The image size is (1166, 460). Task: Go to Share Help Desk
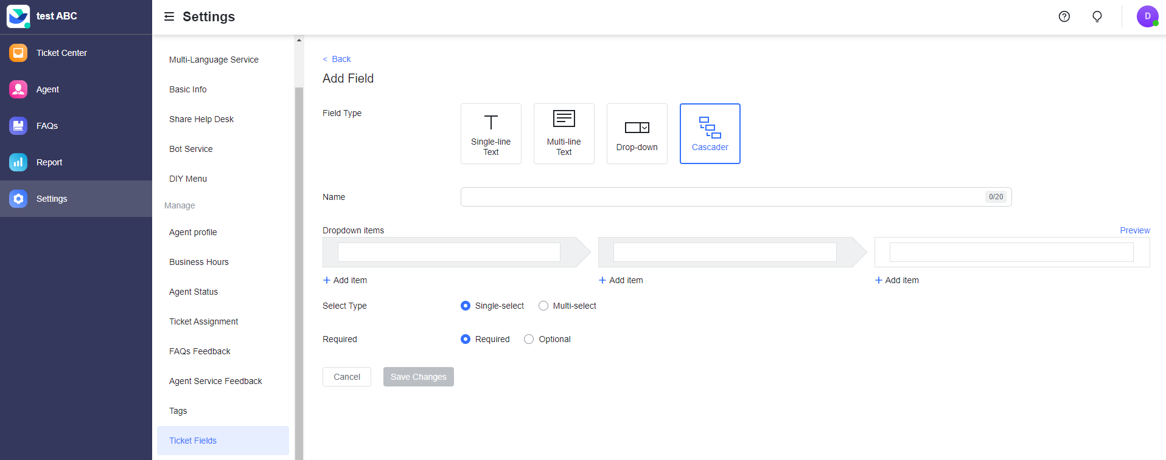pos(201,119)
